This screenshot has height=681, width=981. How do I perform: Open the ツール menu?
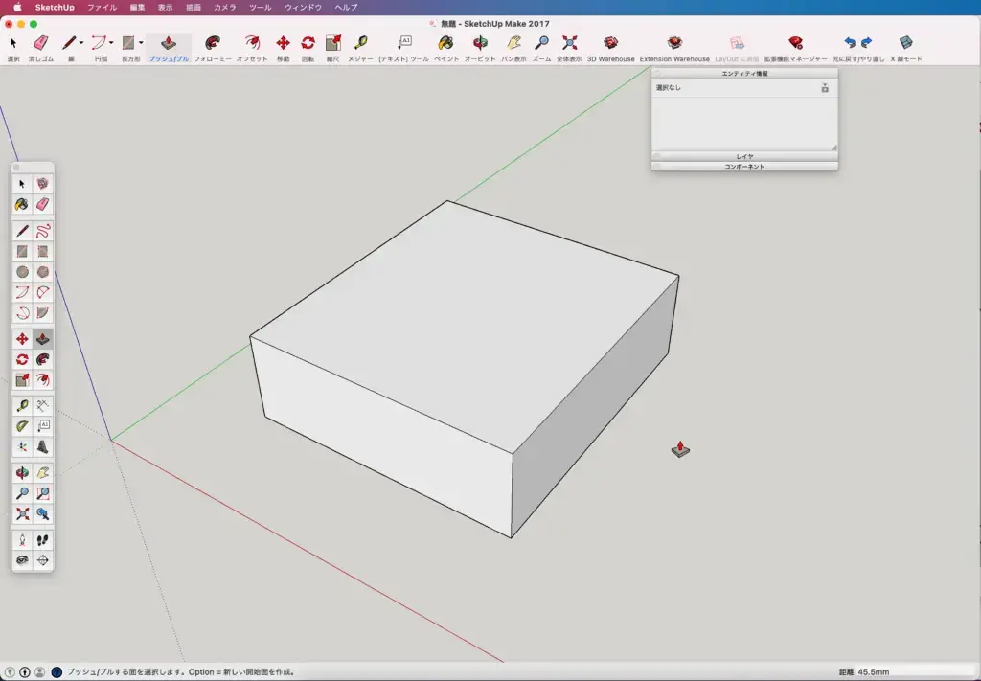[261, 8]
